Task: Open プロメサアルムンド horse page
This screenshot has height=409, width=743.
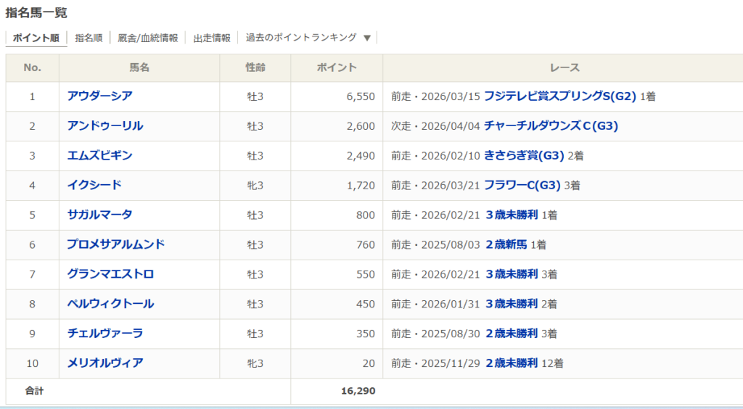Action: pyautogui.click(x=116, y=244)
